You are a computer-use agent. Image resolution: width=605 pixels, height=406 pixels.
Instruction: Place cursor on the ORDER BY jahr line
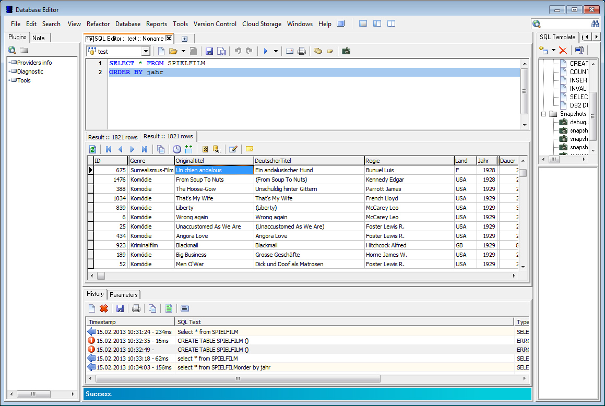click(x=314, y=72)
